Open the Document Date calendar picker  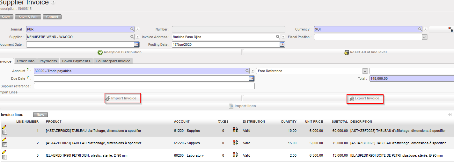(136, 44)
